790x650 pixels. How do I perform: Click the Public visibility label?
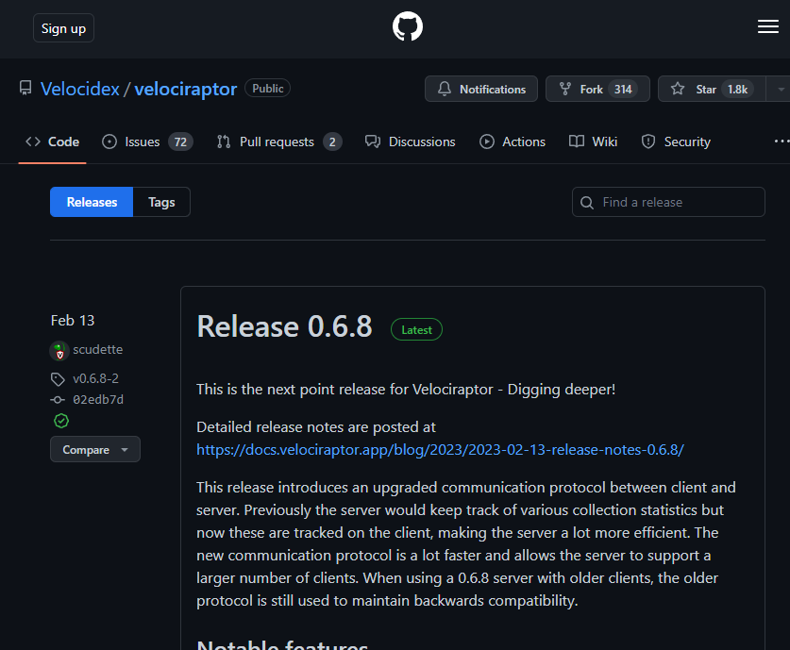pyautogui.click(x=267, y=88)
